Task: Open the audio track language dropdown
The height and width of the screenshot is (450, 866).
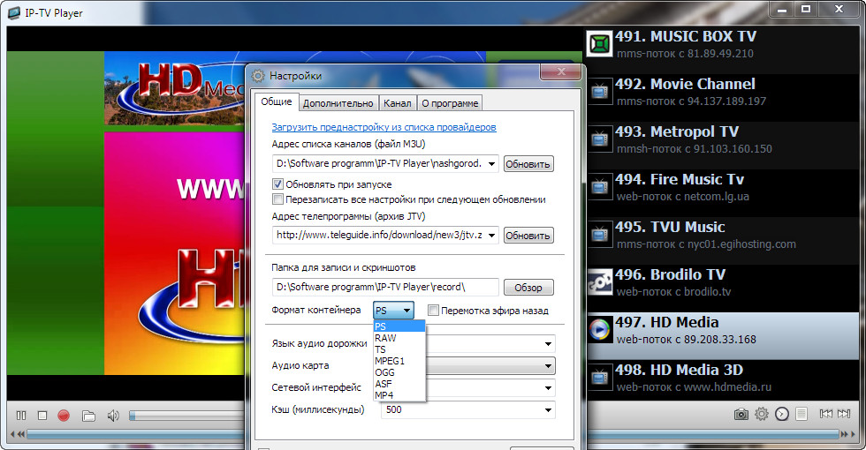Action: 548,343
